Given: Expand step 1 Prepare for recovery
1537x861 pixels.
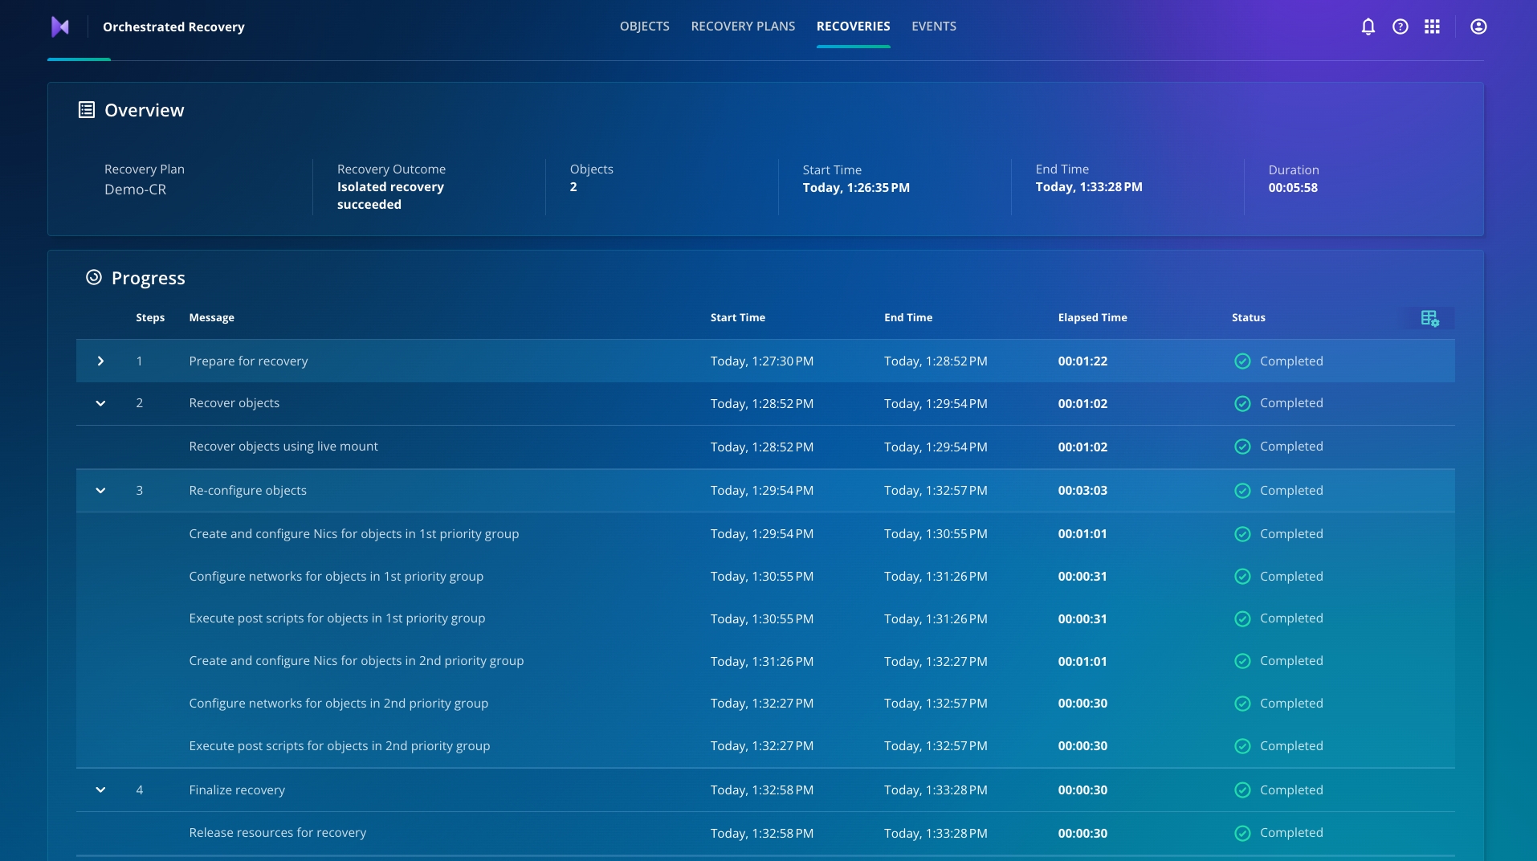Looking at the screenshot, I should [x=100, y=361].
